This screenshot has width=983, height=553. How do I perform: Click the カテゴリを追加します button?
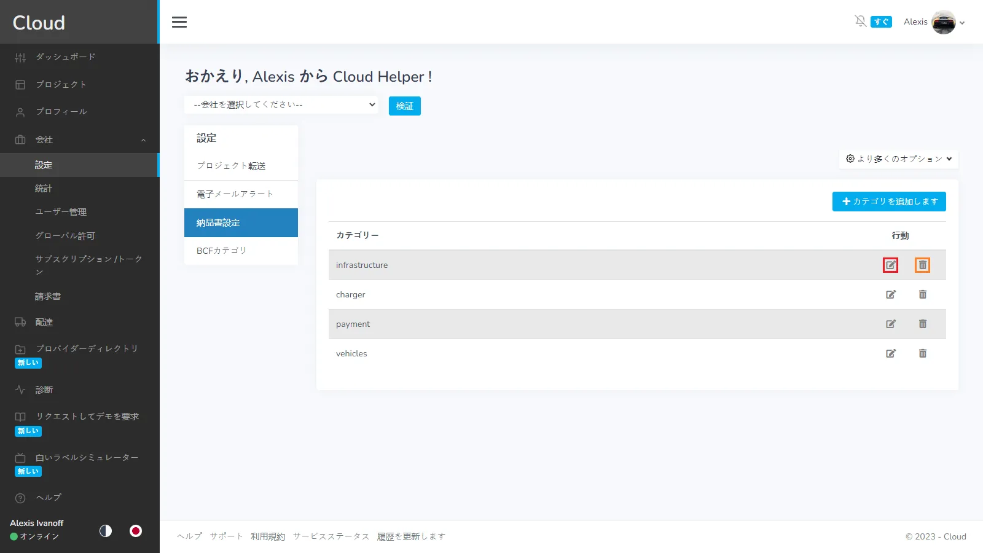click(x=888, y=202)
